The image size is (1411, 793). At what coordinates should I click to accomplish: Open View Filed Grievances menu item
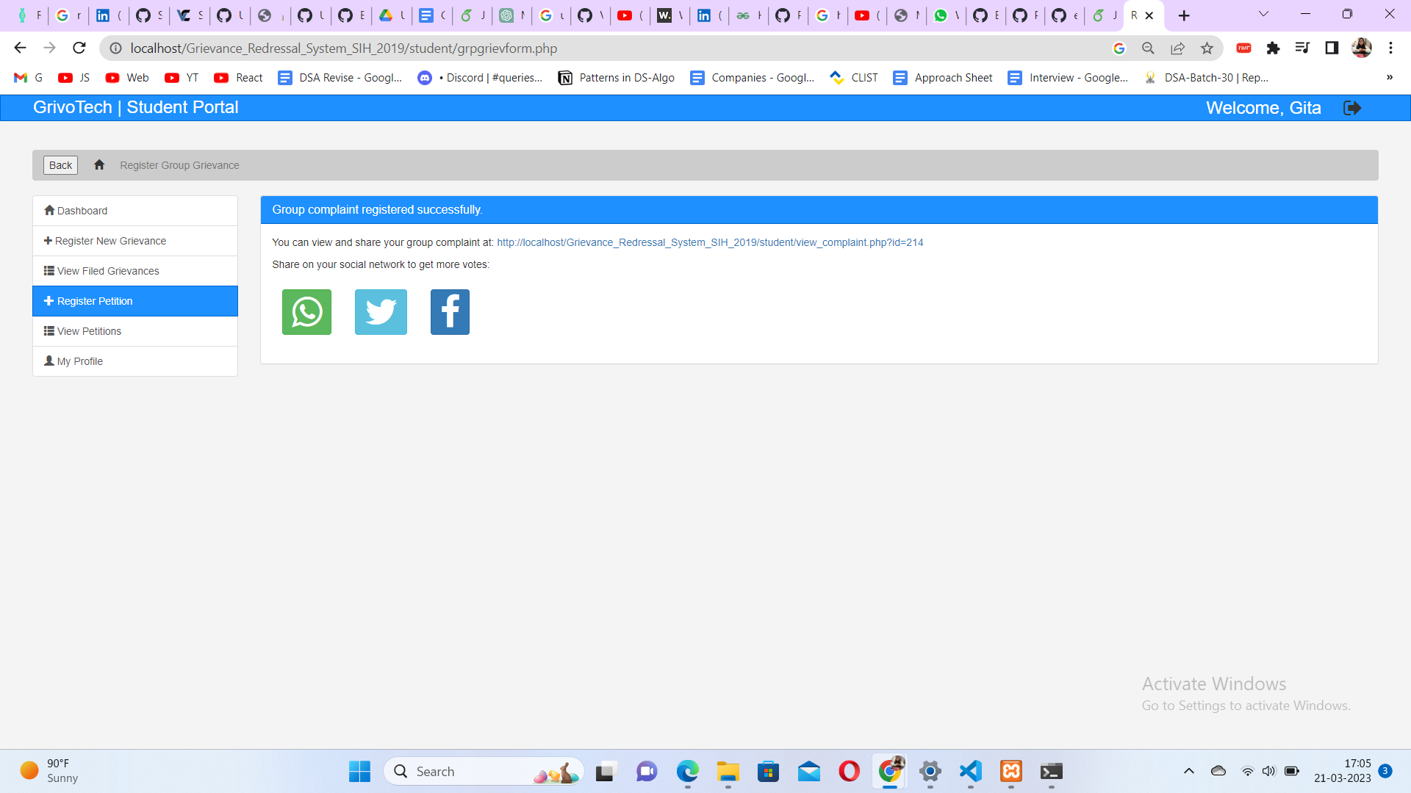point(108,271)
